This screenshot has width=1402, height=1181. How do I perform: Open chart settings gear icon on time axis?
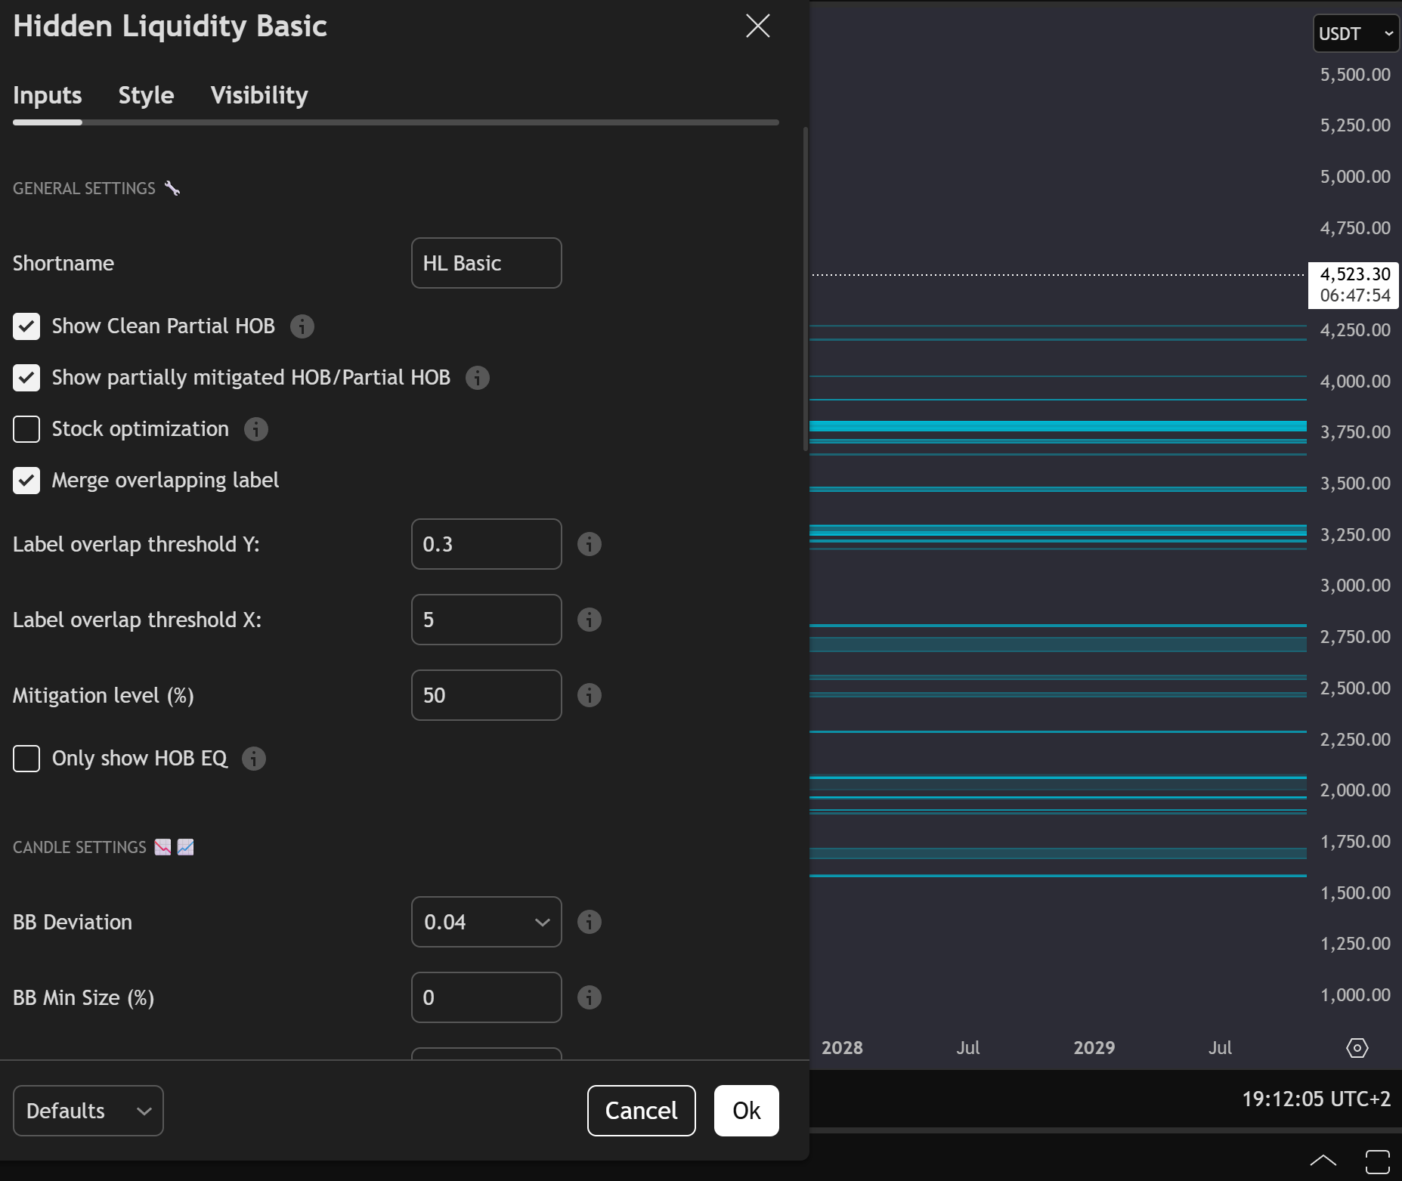1357,1048
